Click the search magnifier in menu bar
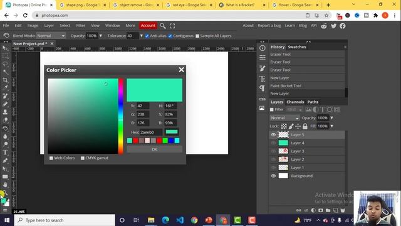Image resolution: width=401 pixels, height=226 pixels. 163,26
